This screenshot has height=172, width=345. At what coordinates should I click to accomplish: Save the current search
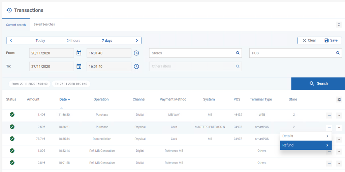coord(331,40)
